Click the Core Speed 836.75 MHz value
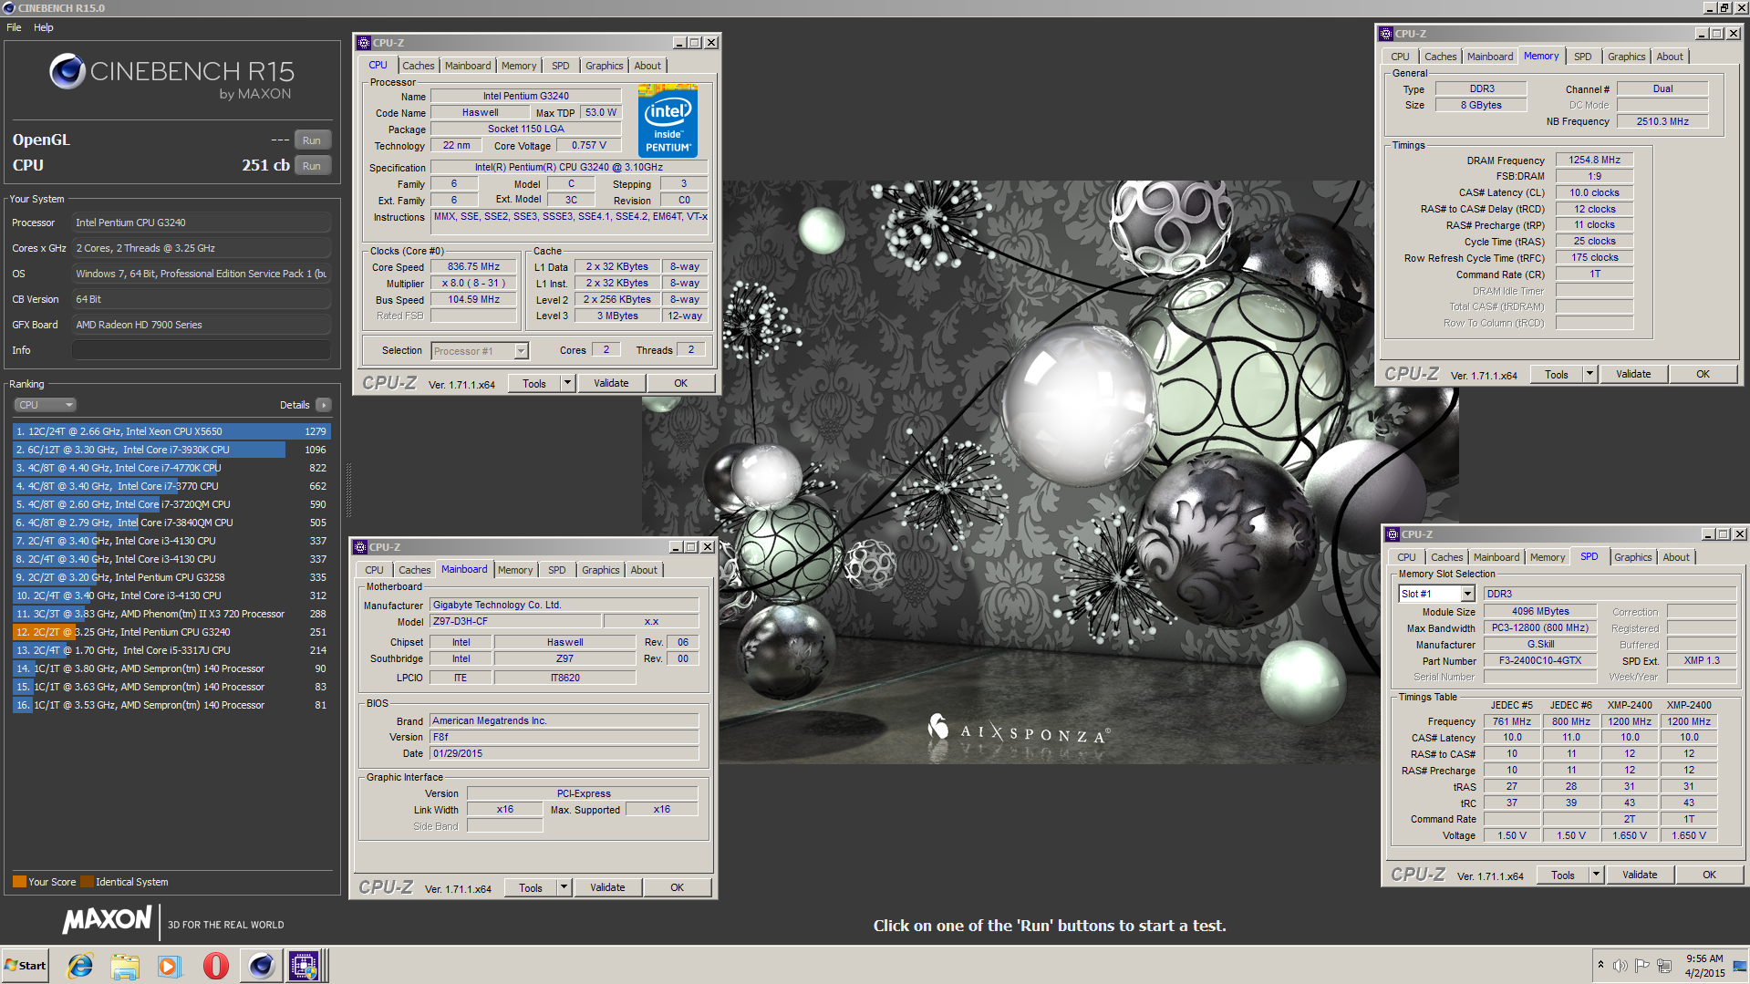Viewport: 1750px width, 984px height. click(x=473, y=267)
